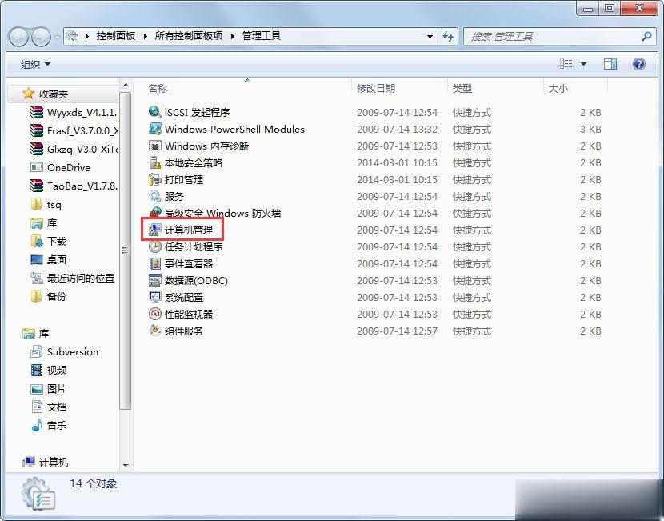Open 下载 in the favorites list
Screen dimensions: 664x521
[49, 241]
